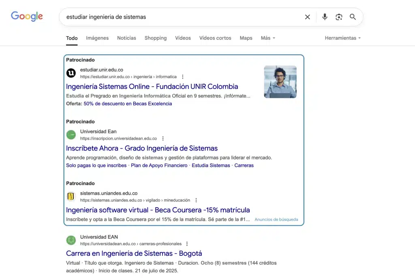
Task: Open three-dot menu for sistemas.uniandes.edu.co ad
Action: coord(196,200)
